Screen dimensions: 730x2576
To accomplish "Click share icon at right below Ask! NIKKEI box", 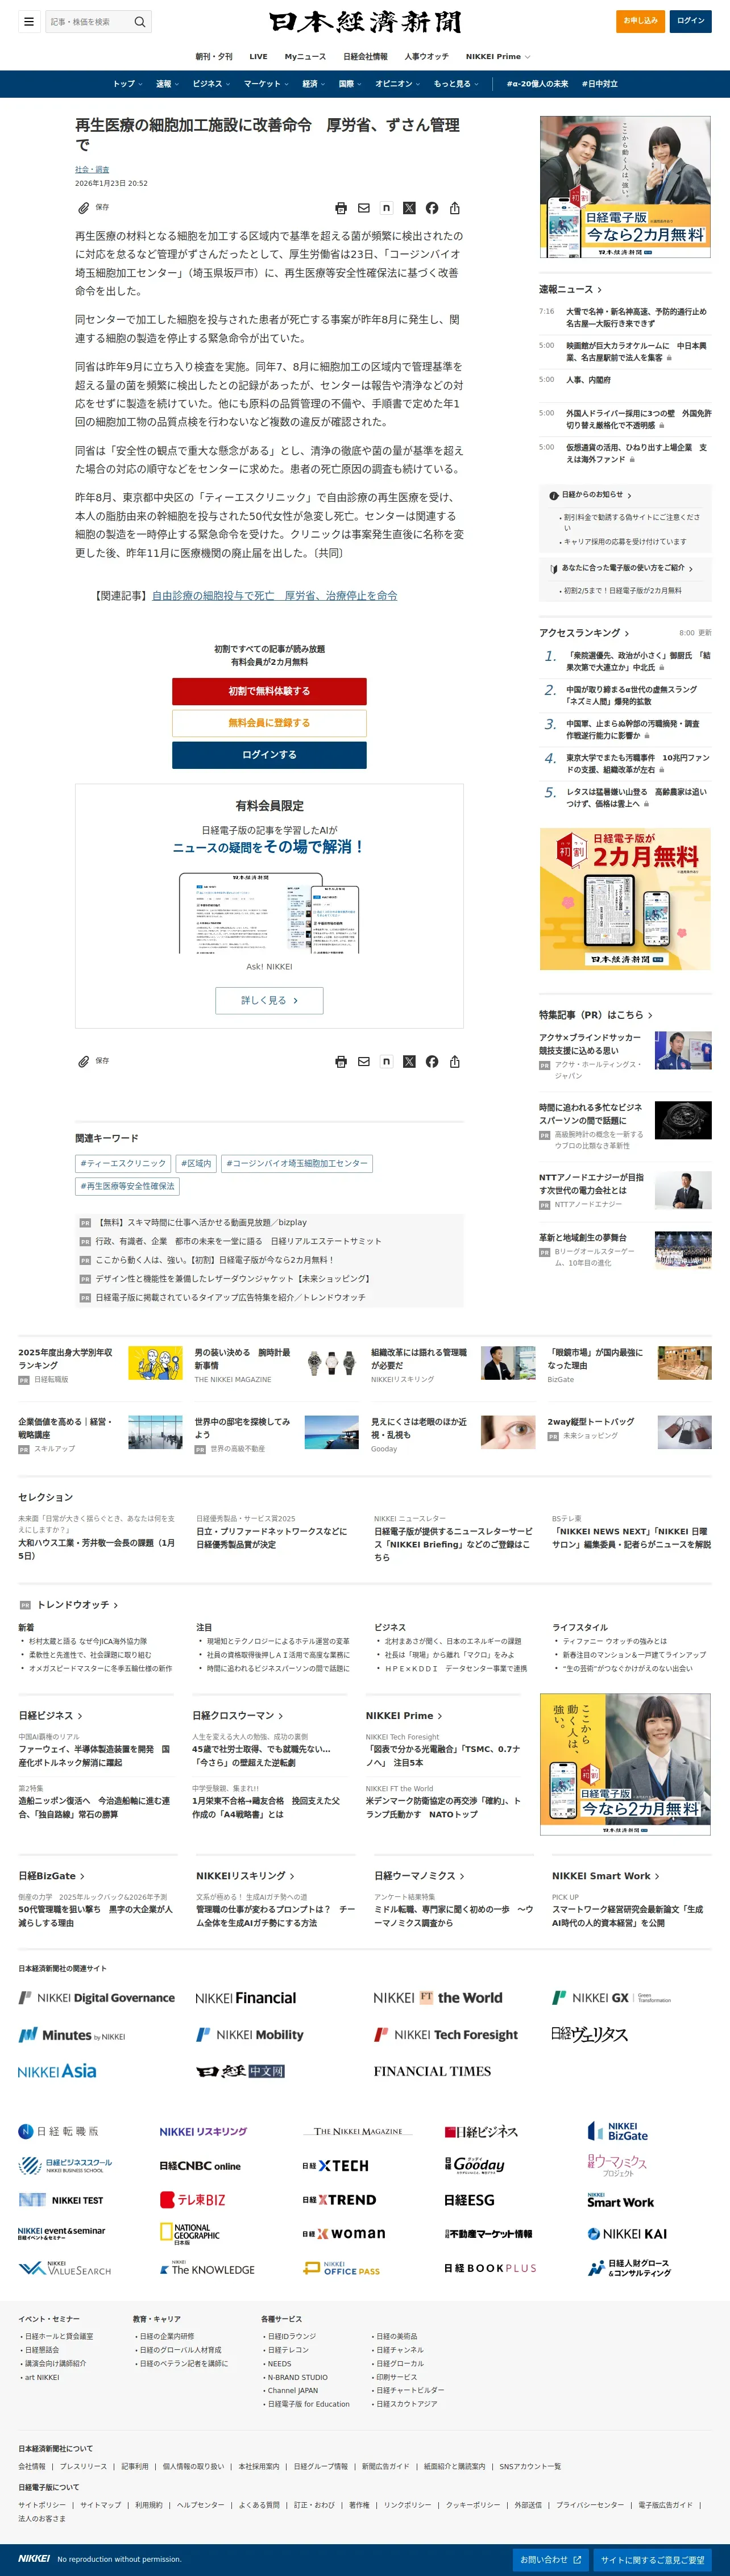I will click(x=455, y=1061).
